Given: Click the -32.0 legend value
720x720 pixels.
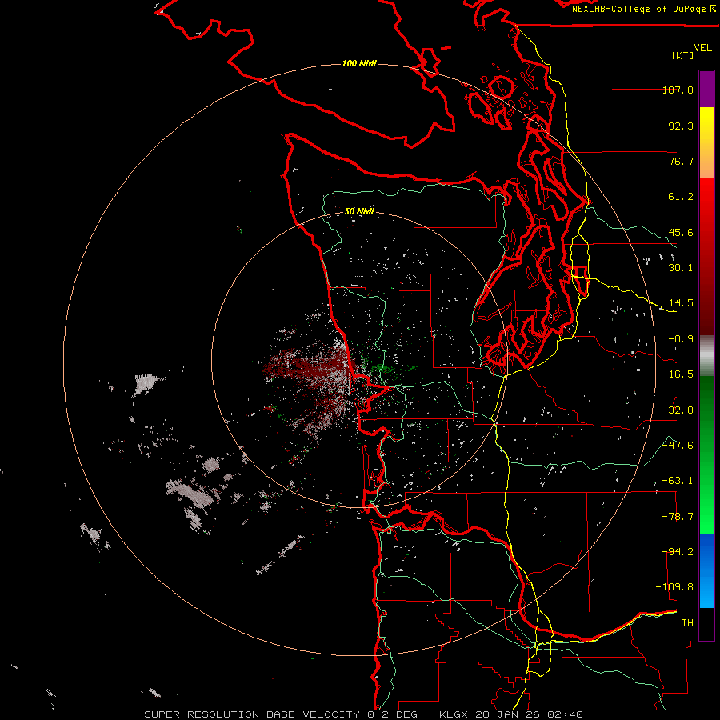Looking at the screenshot, I should tap(678, 410).
